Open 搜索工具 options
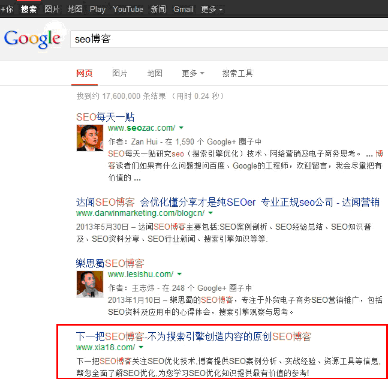 pos(237,73)
